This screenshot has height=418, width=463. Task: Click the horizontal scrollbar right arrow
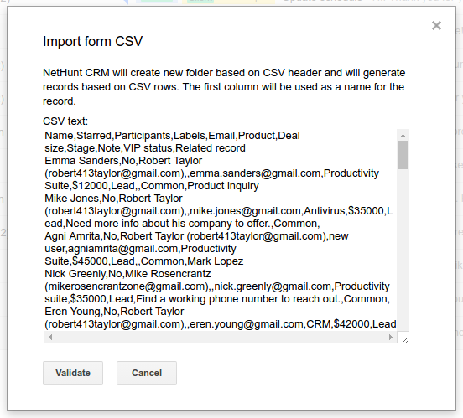tap(391, 337)
